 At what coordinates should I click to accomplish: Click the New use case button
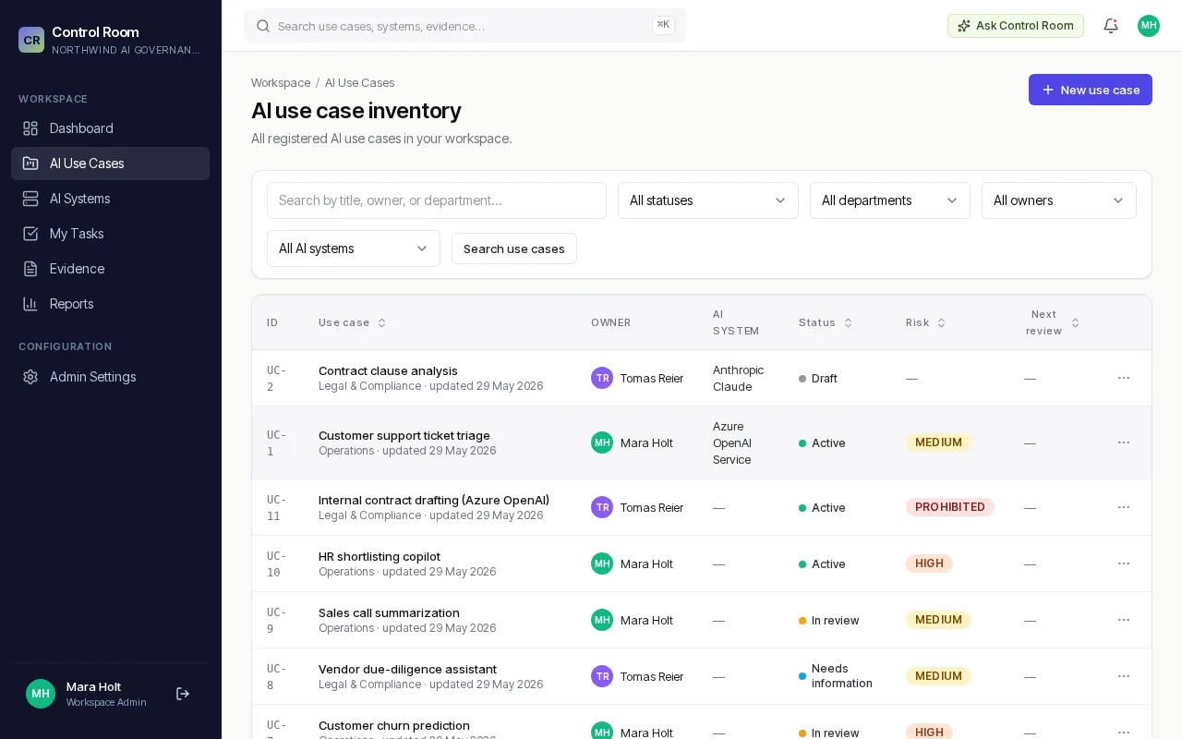pyautogui.click(x=1091, y=90)
